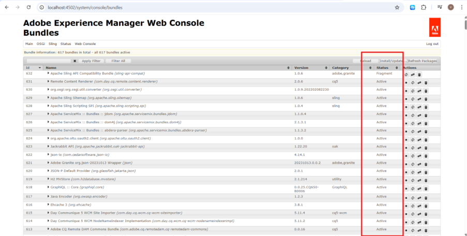The image size is (467, 236).
Task: Stop the Apache Sling Sitemap bundle
Action: click(406, 99)
